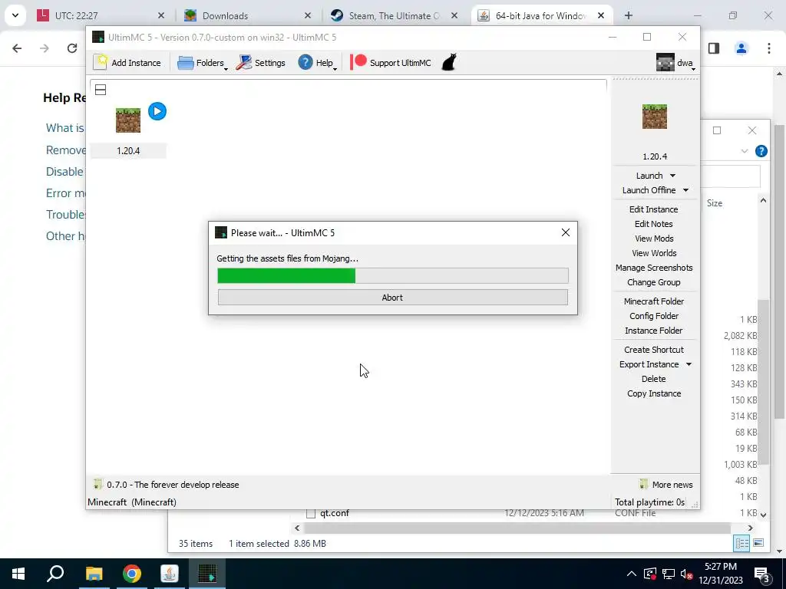This screenshot has height=589, width=786.
Task: Toggle the browser side panel
Action: tap(714, 48)
